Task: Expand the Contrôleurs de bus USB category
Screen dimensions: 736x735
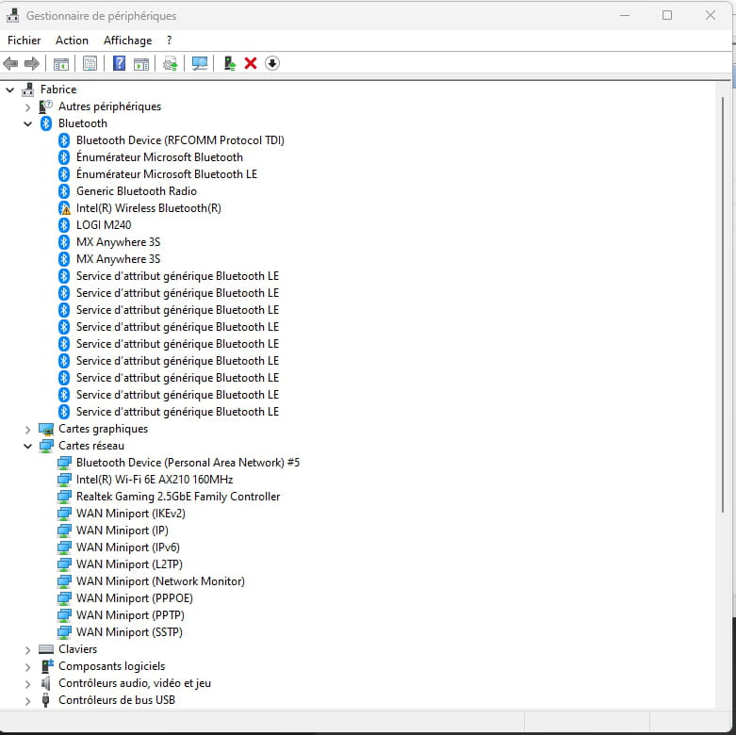Action: coord(27,701)
